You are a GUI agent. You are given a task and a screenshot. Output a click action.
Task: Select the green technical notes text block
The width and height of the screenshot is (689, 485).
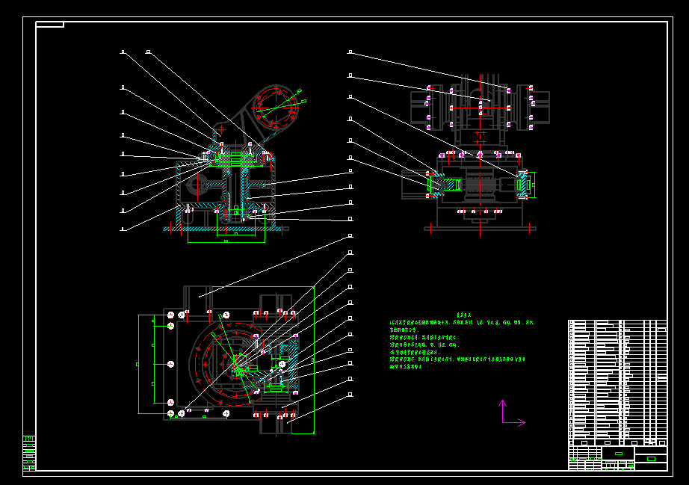(x=463, y=341)
